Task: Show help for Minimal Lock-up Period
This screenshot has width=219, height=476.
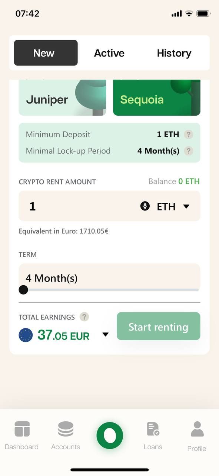Action: 189,151
